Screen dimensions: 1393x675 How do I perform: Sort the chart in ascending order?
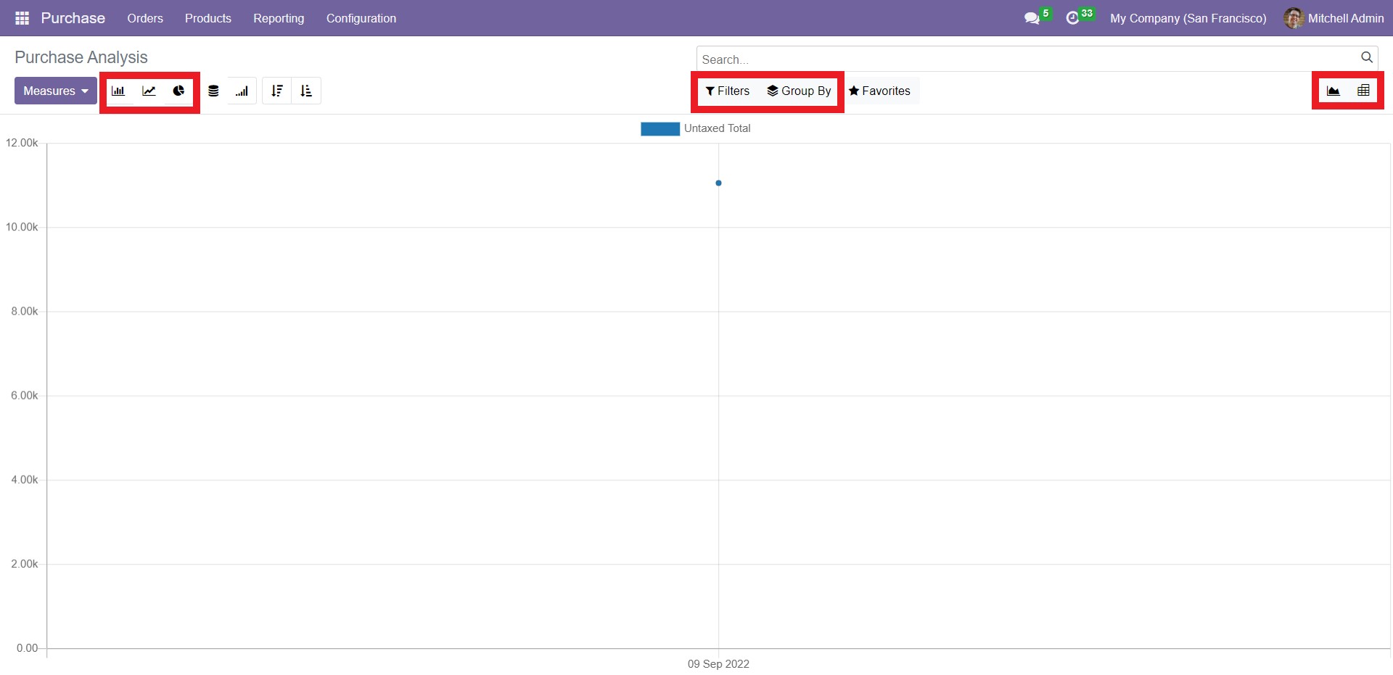tap(306, 91)
